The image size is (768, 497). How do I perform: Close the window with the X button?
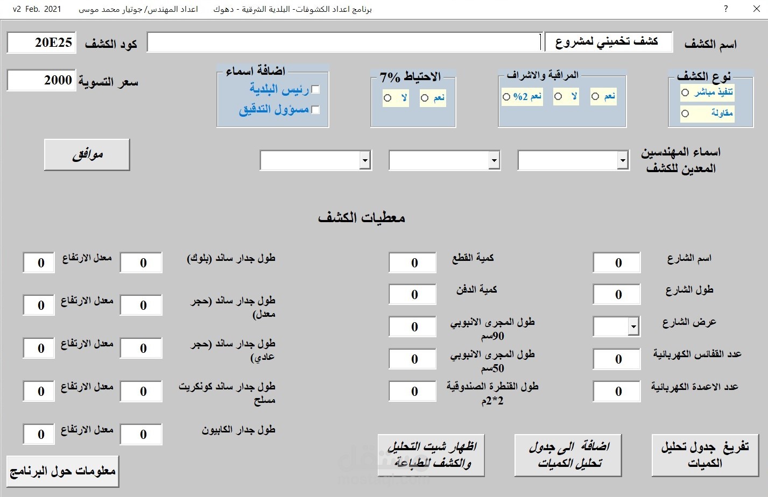(757, 9)
